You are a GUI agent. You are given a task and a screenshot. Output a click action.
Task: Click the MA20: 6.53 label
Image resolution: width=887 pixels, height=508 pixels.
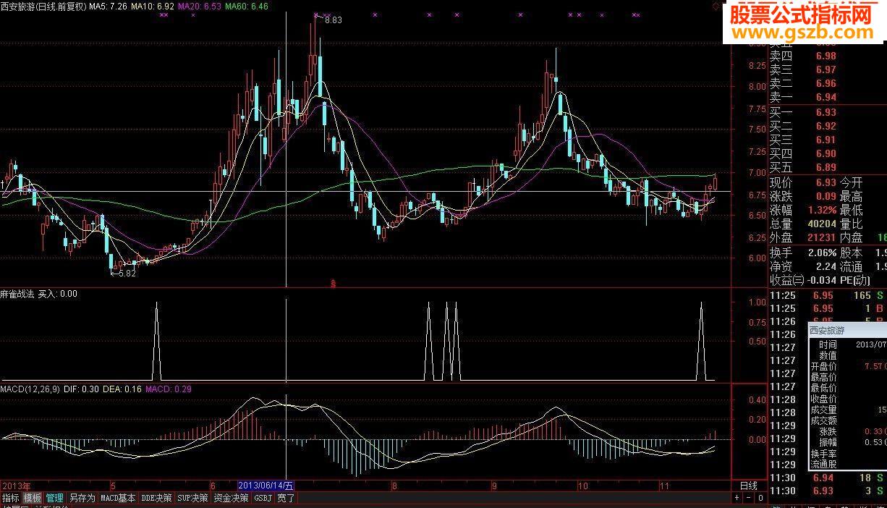(x=200, y=7)
